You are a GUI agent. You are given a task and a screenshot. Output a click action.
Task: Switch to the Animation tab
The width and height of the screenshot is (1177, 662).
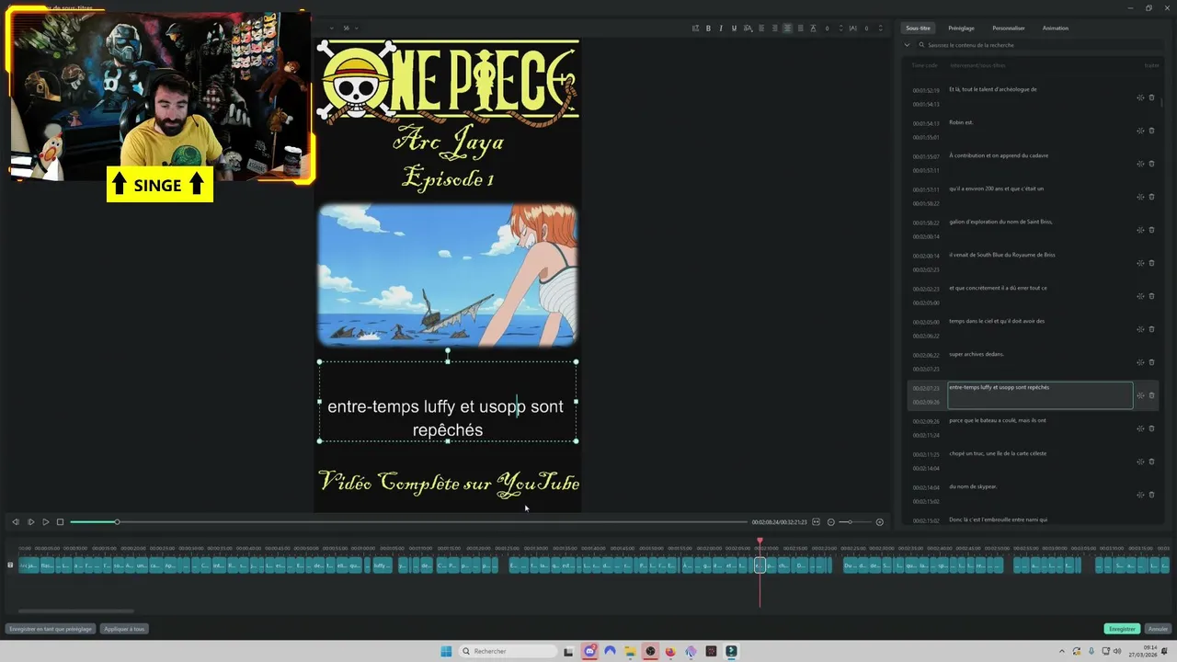pos(1056,29)
